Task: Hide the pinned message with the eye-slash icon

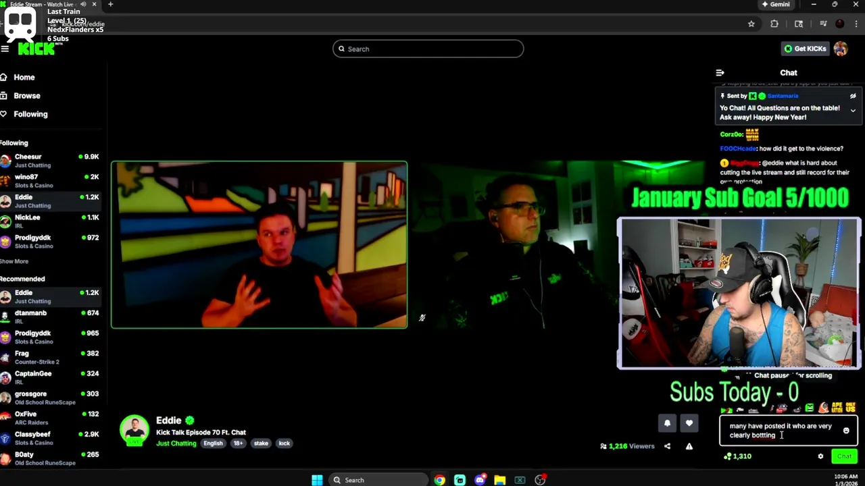Action: [853, 96]
